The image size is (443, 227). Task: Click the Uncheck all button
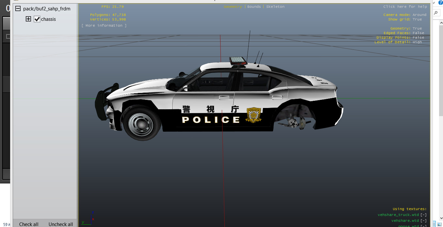(x=61, y=224)
